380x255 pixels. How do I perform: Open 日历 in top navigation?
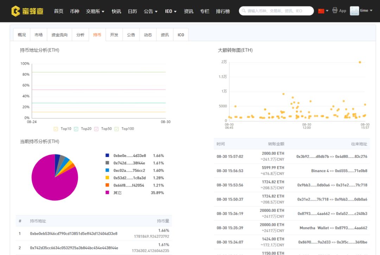132,11
